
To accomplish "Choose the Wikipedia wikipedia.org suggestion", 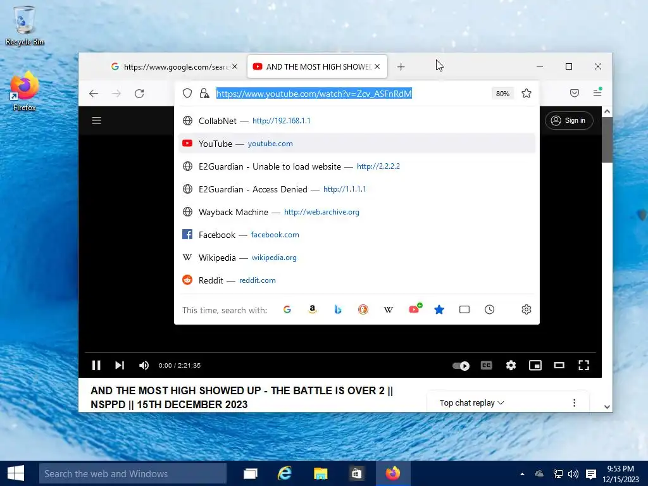I will (x=357, y=258).
